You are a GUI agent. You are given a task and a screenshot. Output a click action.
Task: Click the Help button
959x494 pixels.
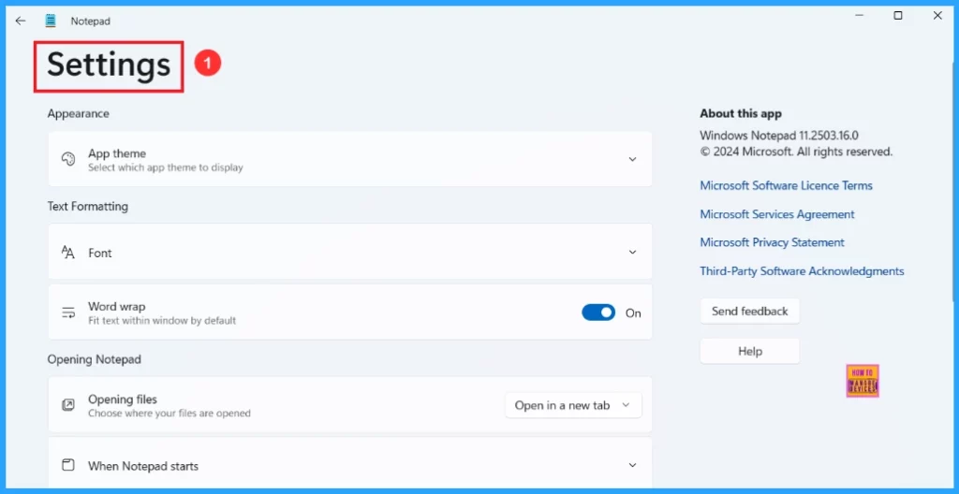[x=750, y=352]
